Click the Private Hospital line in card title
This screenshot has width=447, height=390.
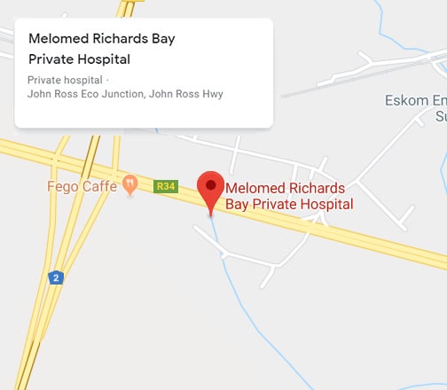point(79,59)
